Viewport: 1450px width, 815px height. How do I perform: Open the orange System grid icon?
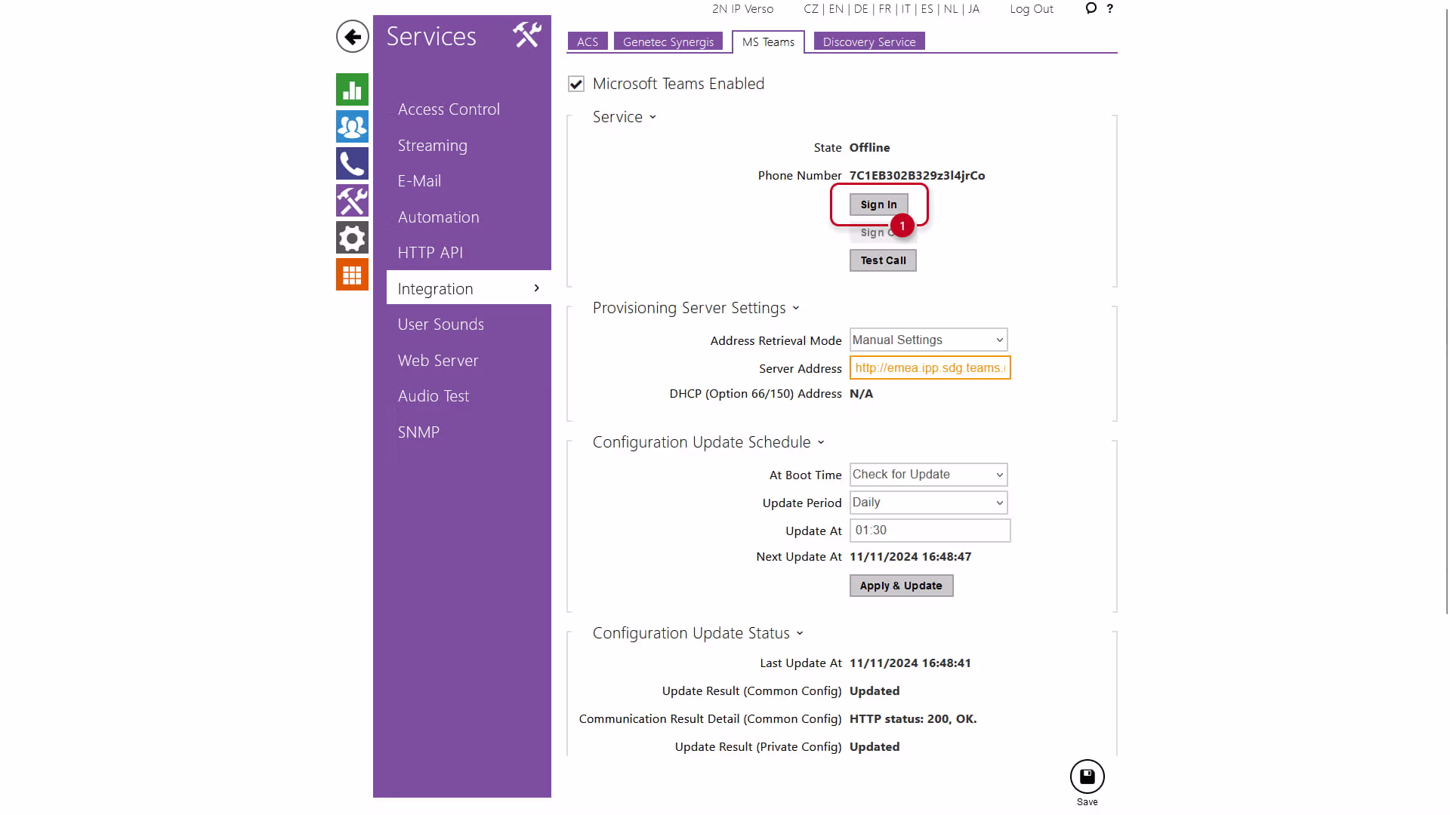(x=352, y=275)
